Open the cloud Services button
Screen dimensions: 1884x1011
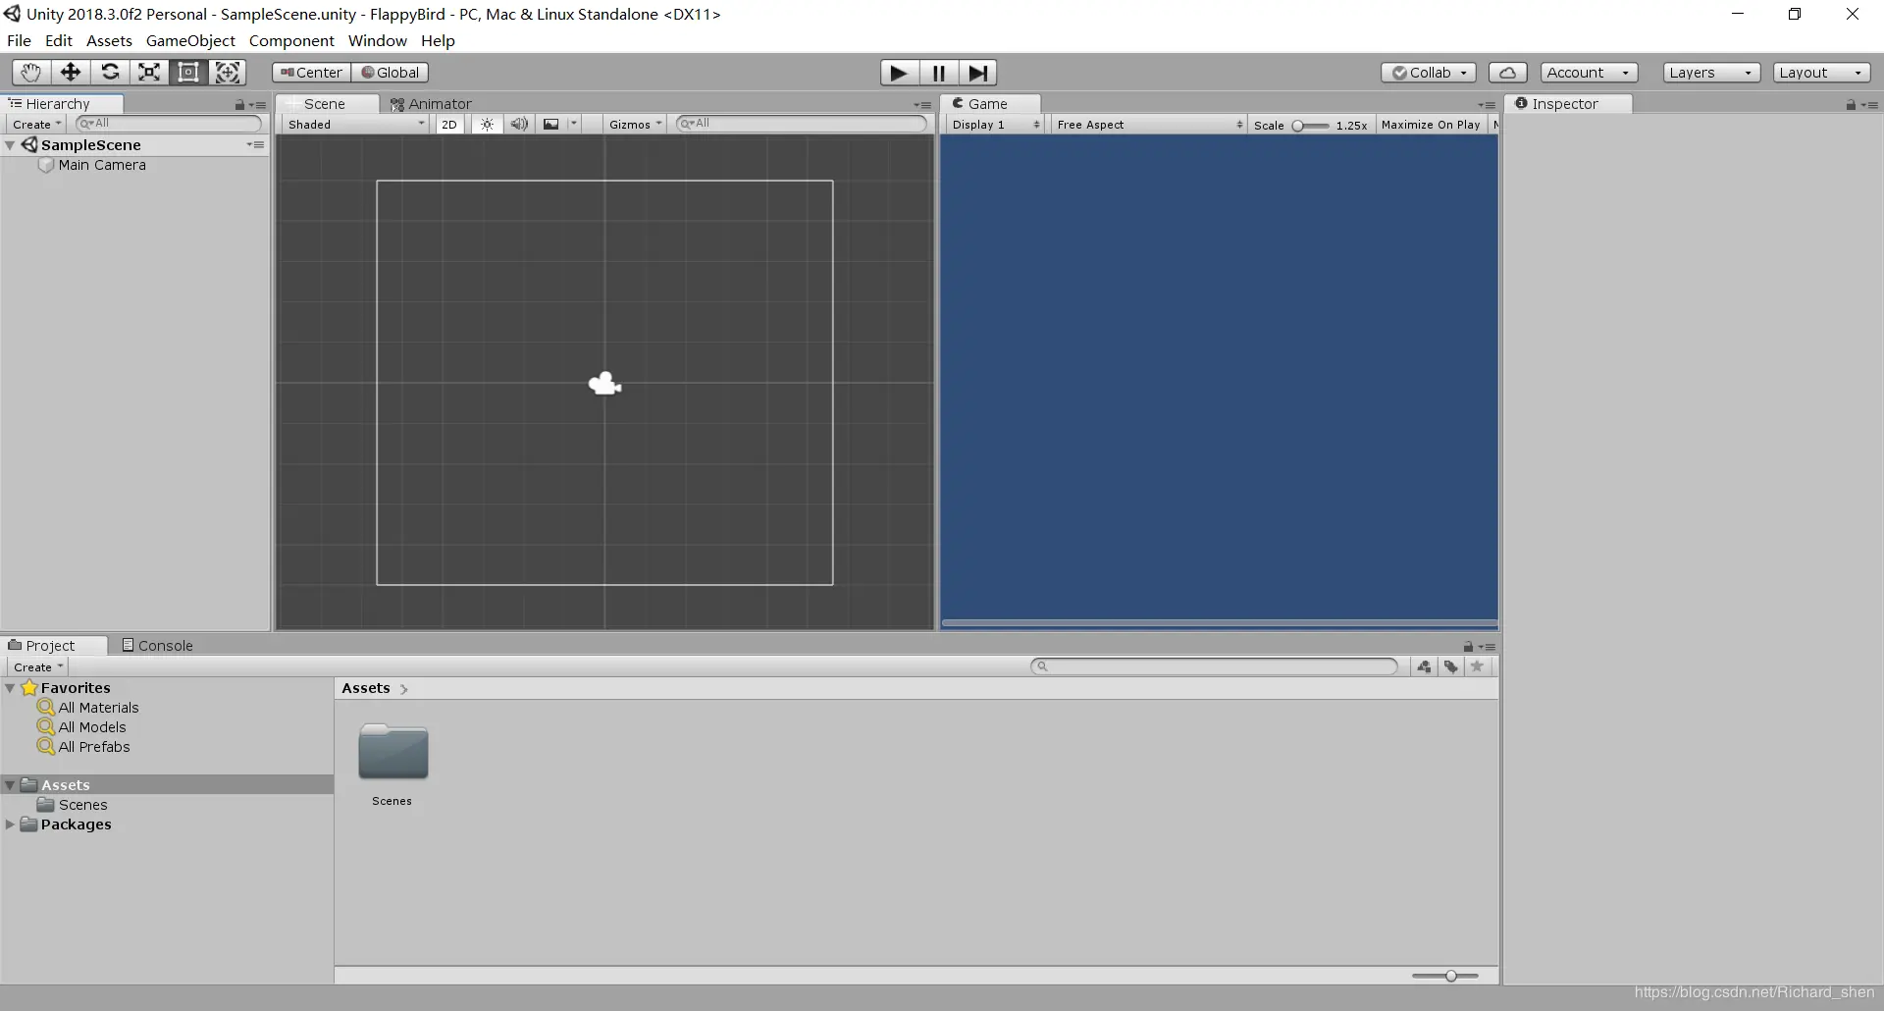coord(1508,73)
